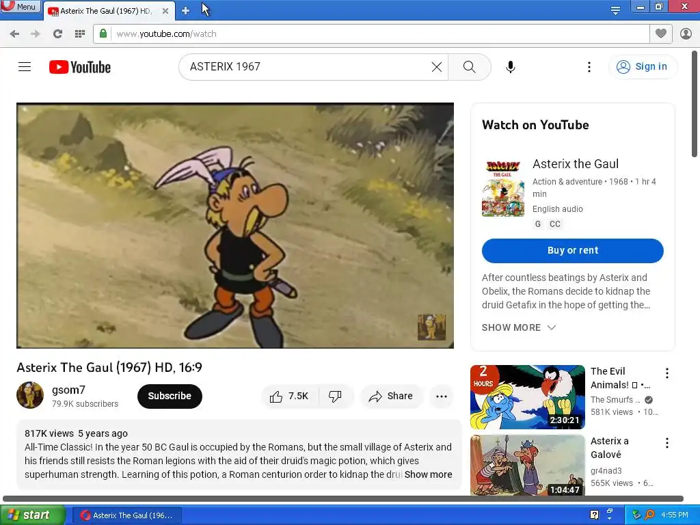Click the video title Asterix The Gaul (1967) HD, 16:9

point(109,367)
